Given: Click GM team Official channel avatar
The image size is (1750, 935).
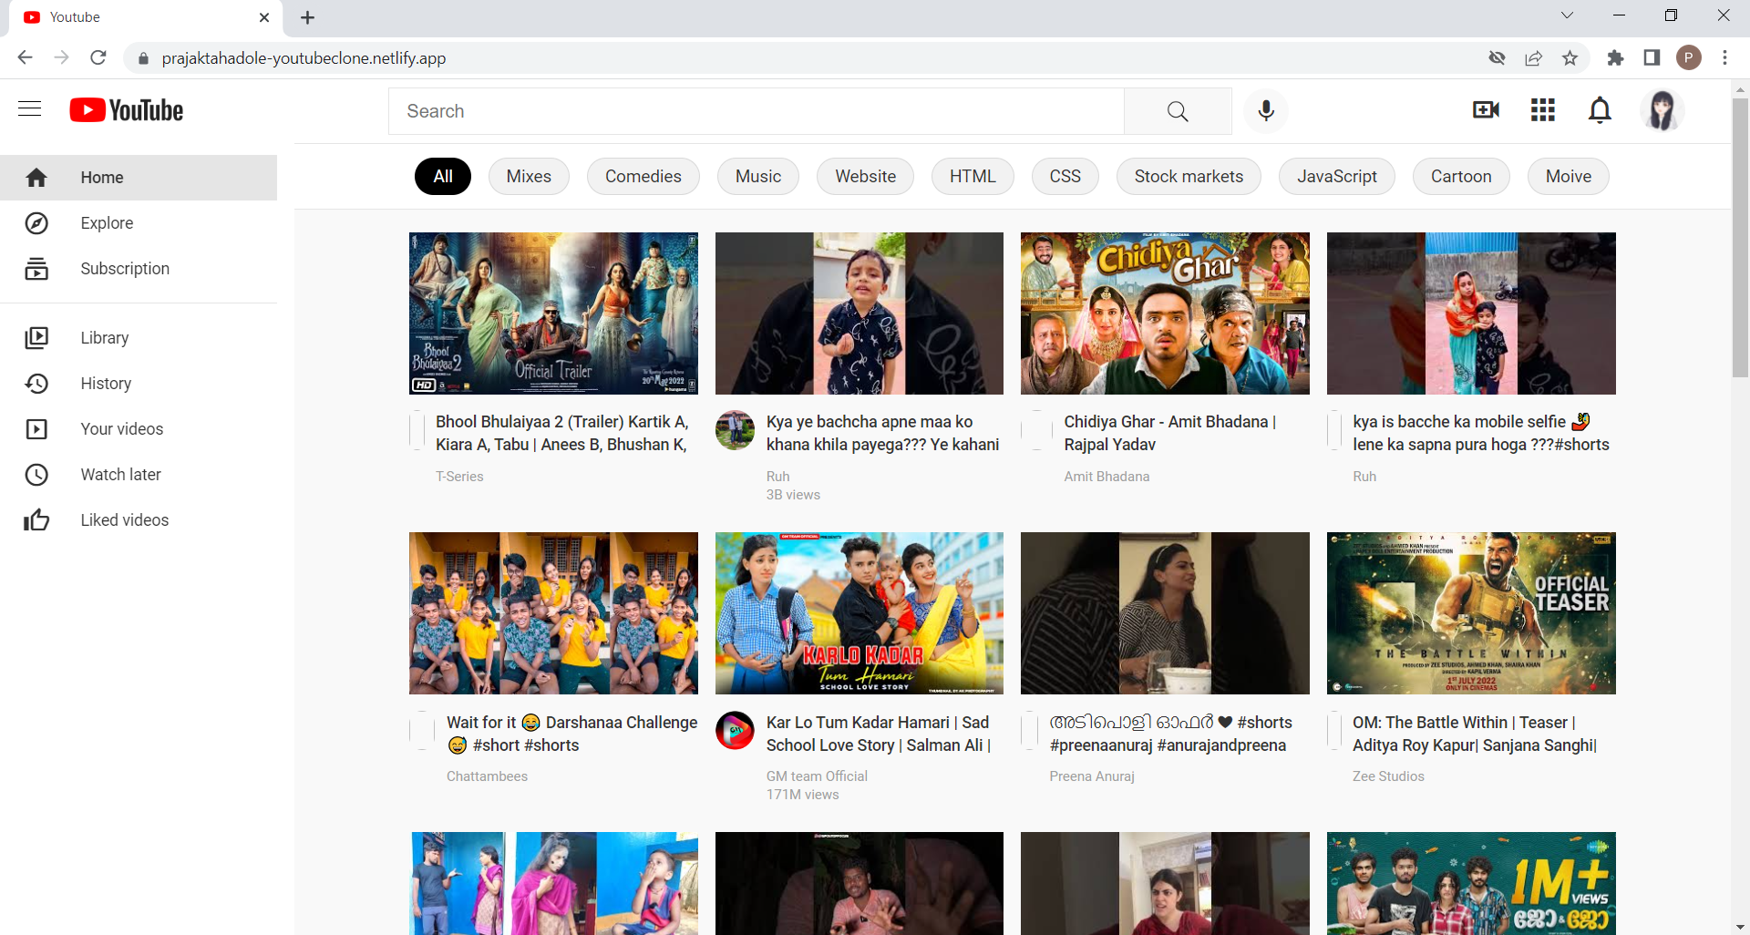Looking at the screenshot, I should tap(735, 731).
